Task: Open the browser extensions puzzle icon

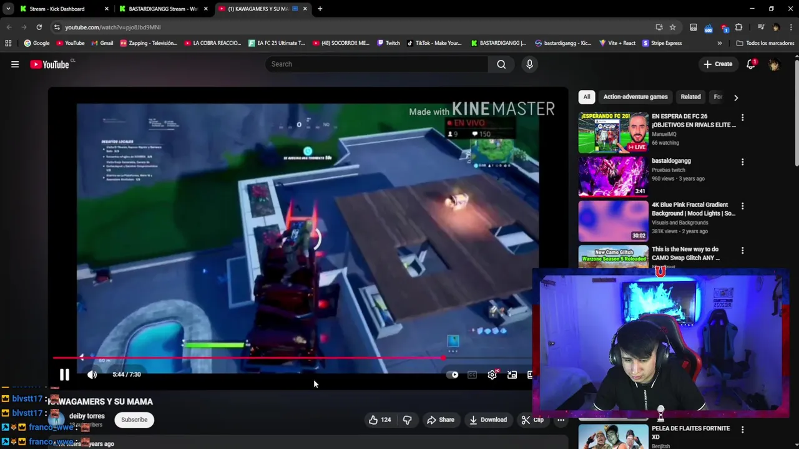Action: 738,27
